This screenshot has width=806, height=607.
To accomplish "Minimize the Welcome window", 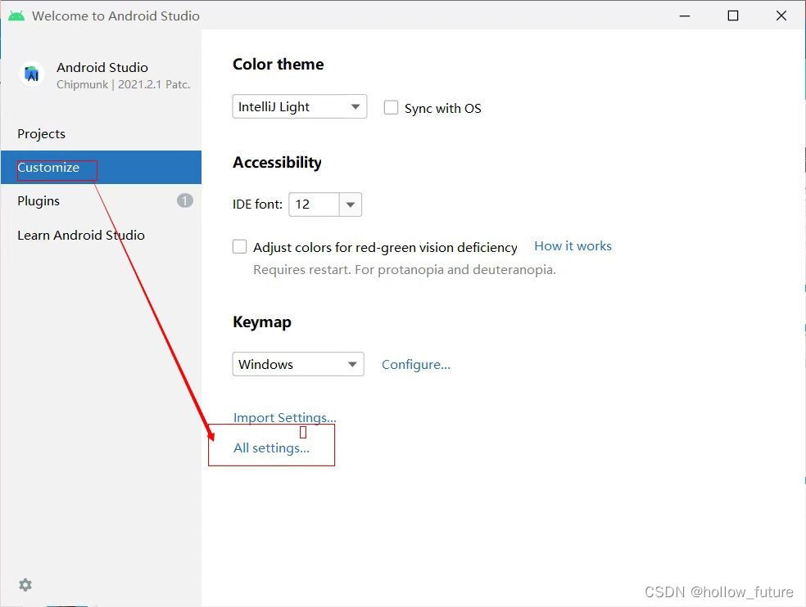I will coord(685,16).
